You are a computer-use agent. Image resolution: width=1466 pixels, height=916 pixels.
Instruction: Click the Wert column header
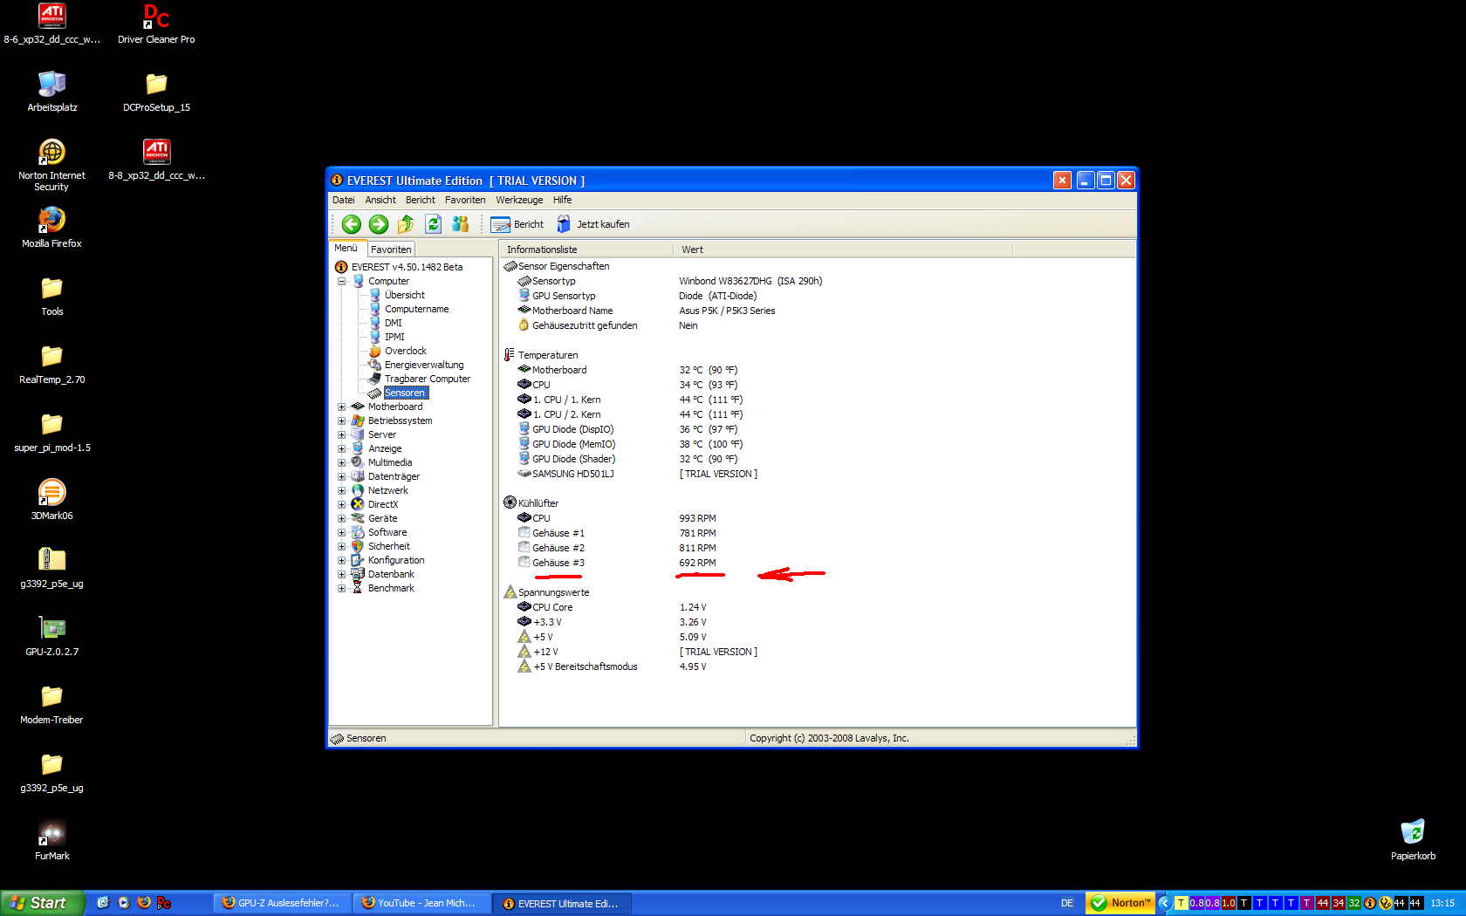click(843, 250)
